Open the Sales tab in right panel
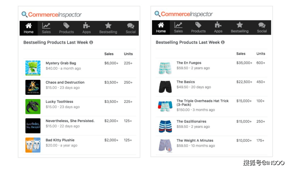Viewport: 291px width, 169px height. 178,28
